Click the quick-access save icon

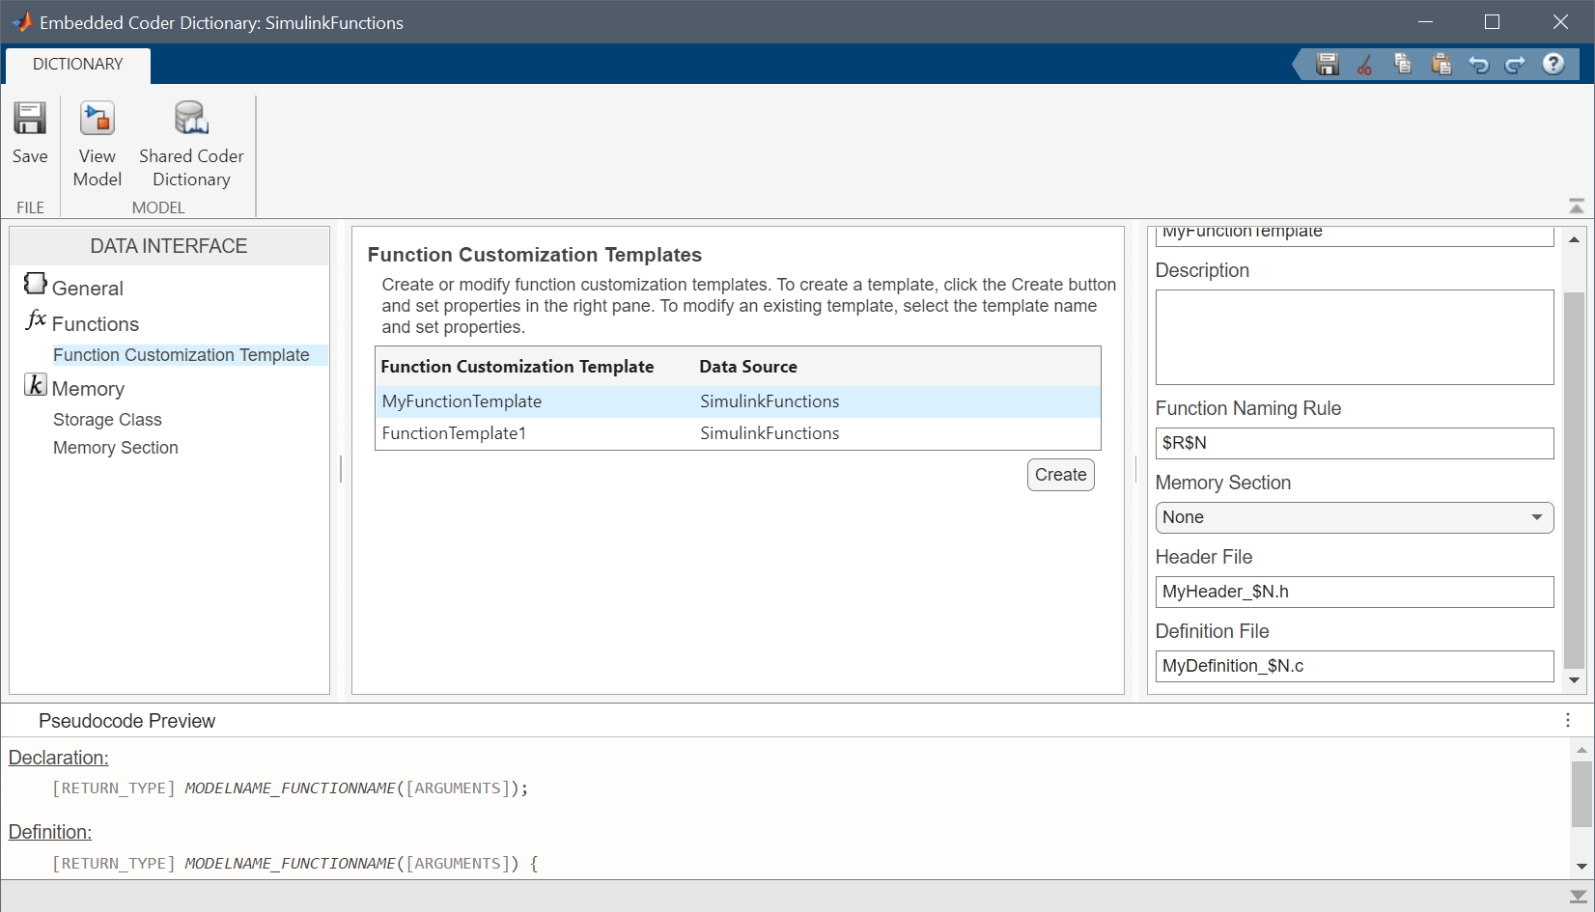pos(1328,65)
